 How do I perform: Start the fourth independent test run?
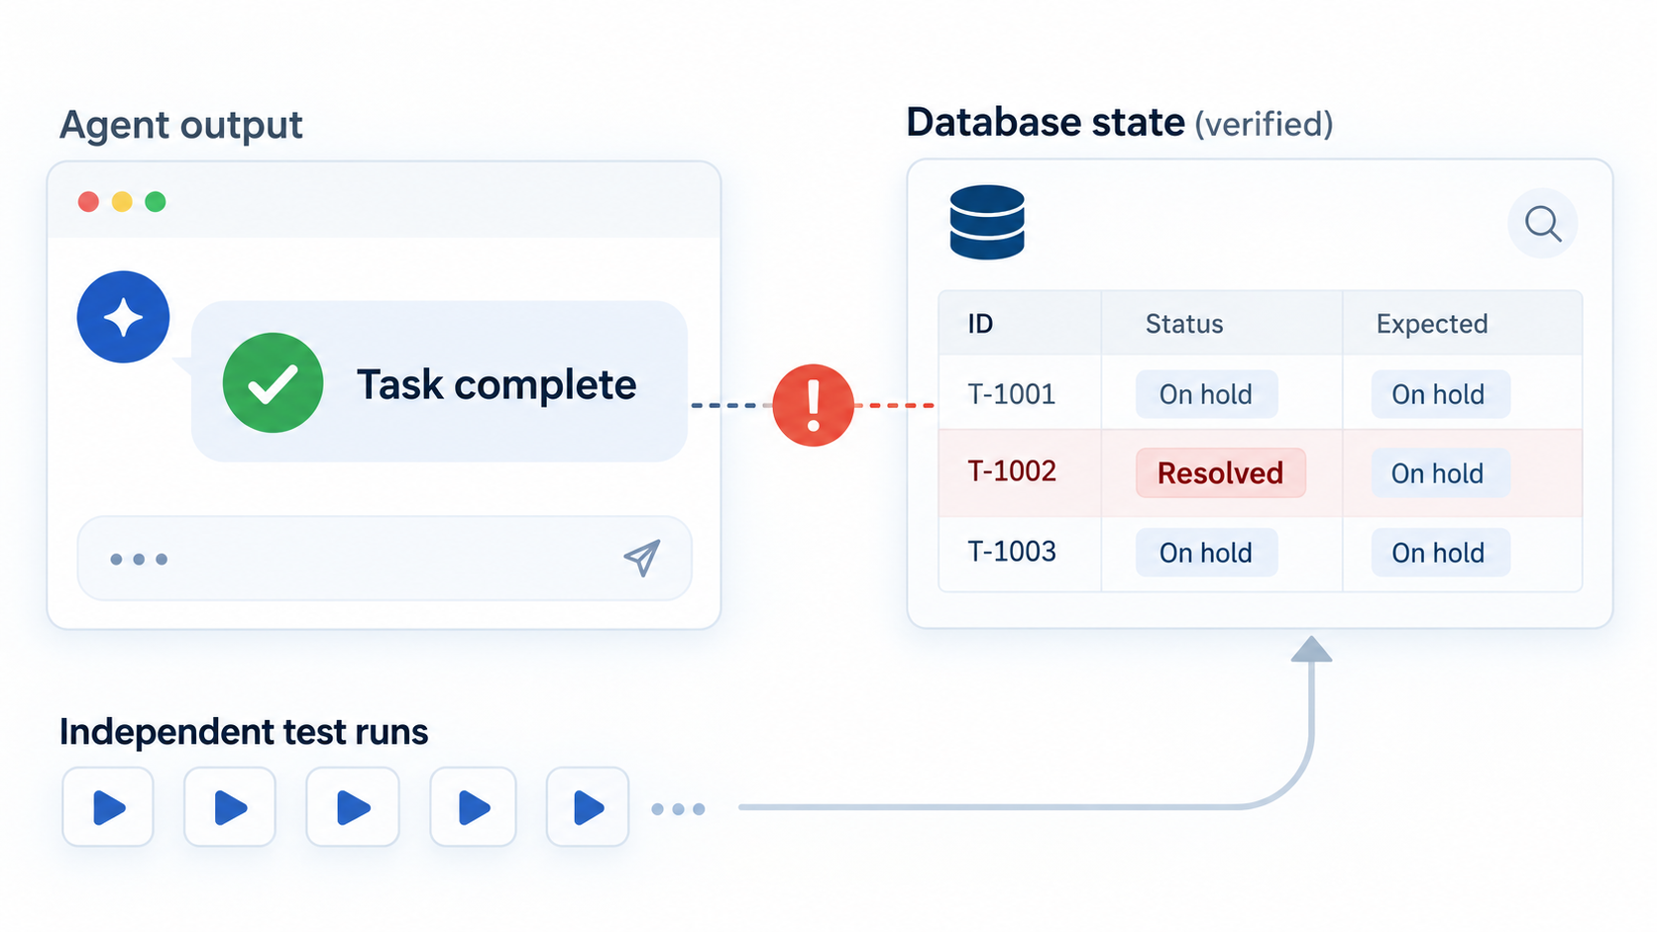click(474, 807)
